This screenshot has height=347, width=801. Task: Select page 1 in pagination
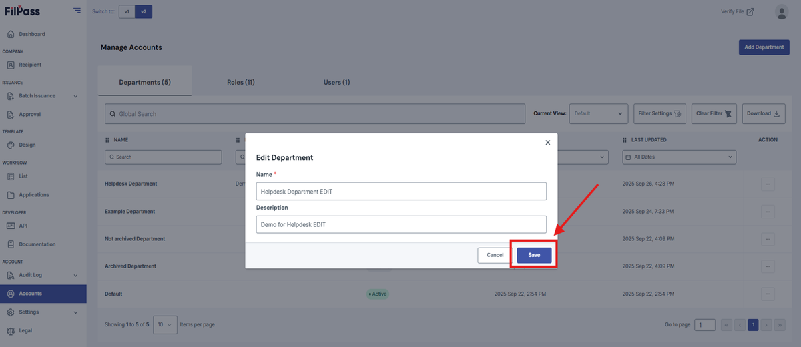tap(753, 324)
